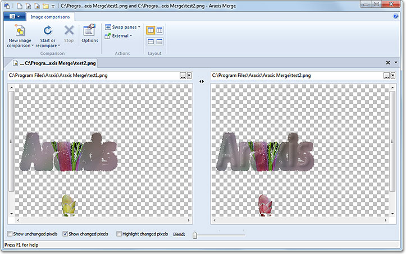Screen dimensions: 406x254
Task: Select the test2.png document tab
Action: tap(55, 63)
